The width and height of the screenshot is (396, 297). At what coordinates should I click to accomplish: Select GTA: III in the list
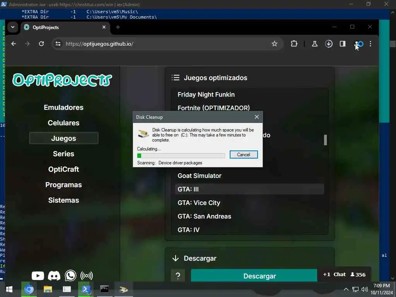tap(249, 189)
